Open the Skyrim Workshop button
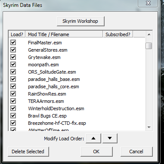Viewport: 164px width, 164px height. [x=80, y=22]
